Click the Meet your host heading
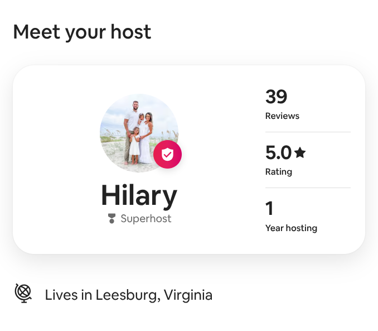378x331 pixels. [82, 32]
